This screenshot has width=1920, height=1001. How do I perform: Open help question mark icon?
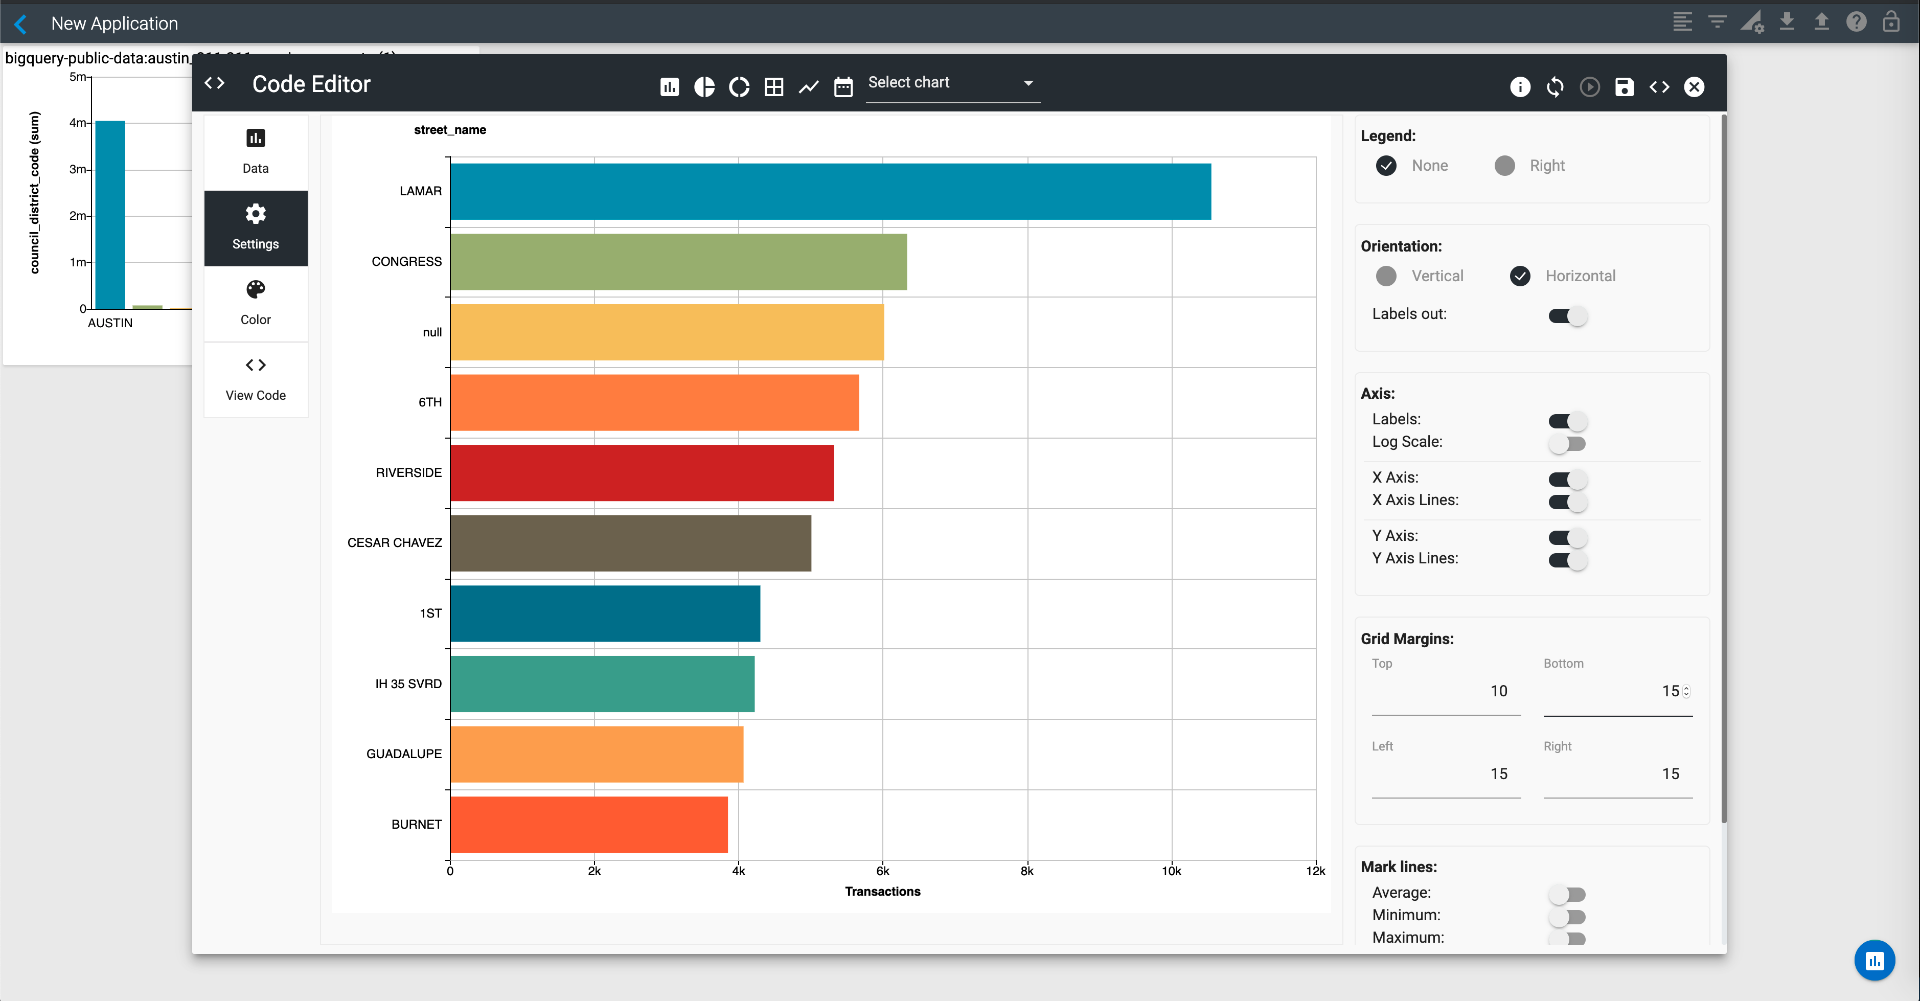(1856, 21)
